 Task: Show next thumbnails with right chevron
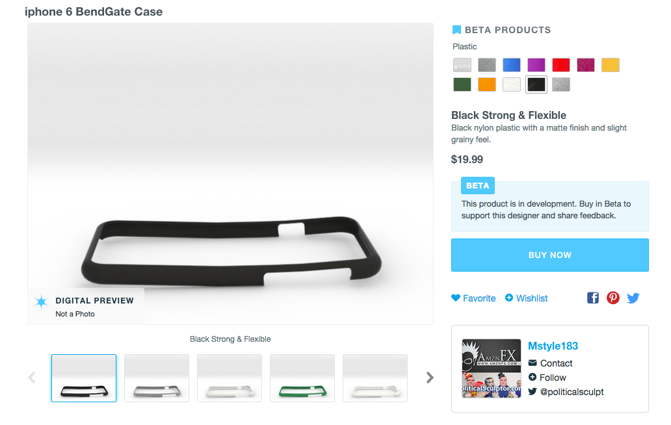(429, 378)
